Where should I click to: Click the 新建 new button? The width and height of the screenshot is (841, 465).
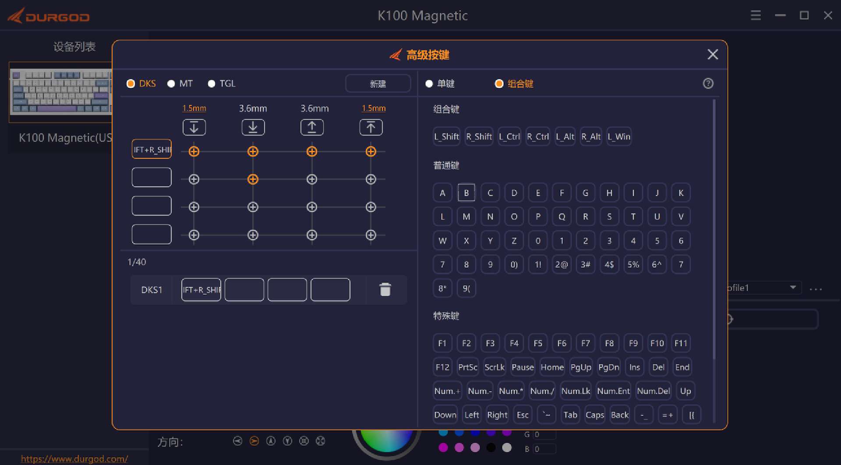coord(378,84)
